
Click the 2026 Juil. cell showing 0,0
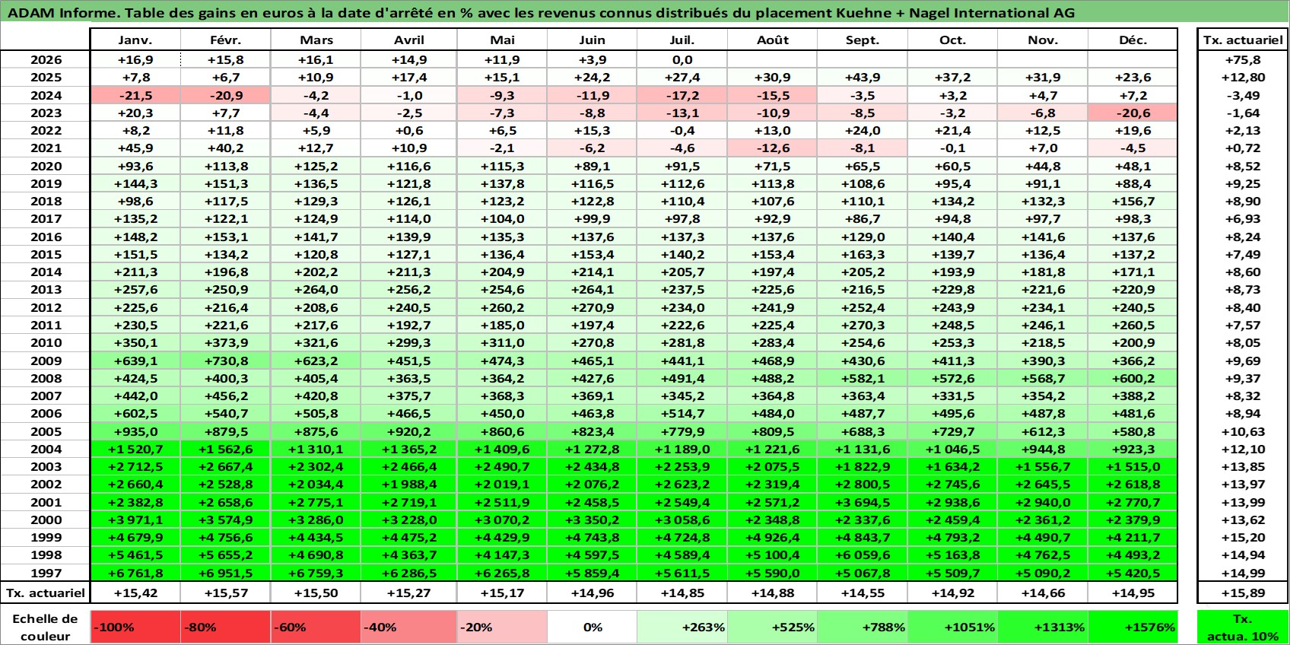click(x=682, y=59)
